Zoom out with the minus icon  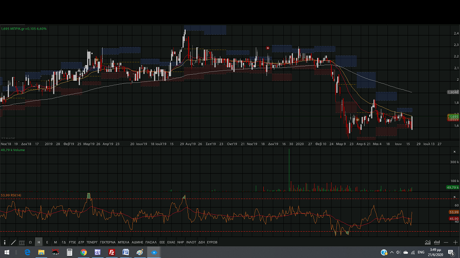[x=446, y=243]
